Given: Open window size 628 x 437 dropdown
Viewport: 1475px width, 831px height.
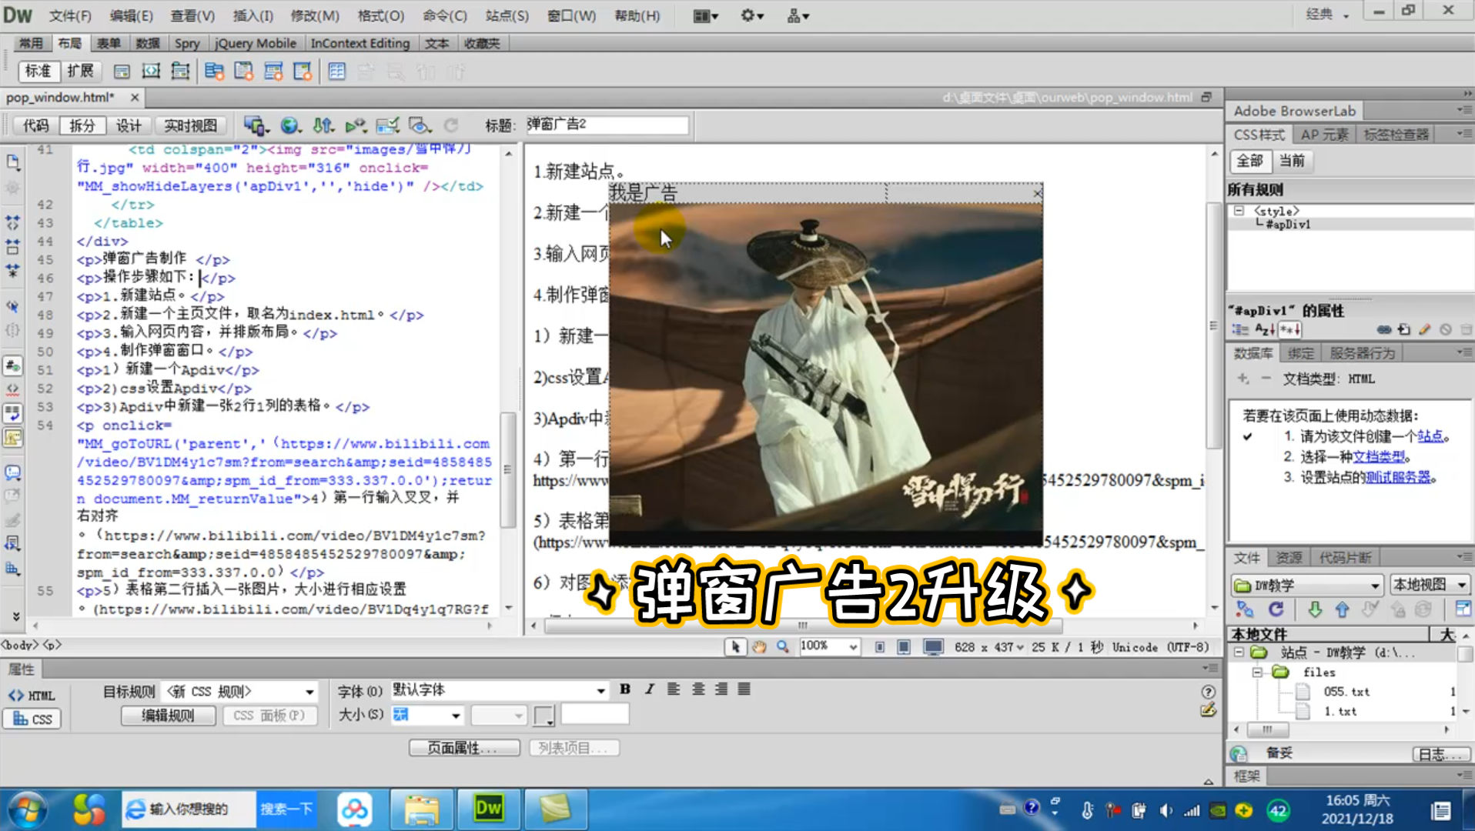Looking at the screenshot, I should [x=988, y=647].
